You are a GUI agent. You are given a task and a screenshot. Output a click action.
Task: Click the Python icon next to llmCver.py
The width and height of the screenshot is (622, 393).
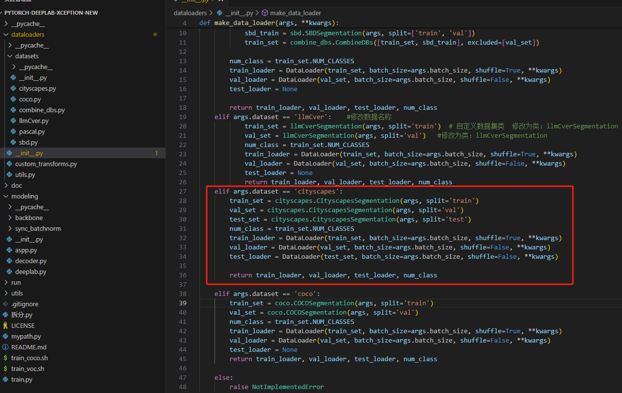[x=14, y=121]
